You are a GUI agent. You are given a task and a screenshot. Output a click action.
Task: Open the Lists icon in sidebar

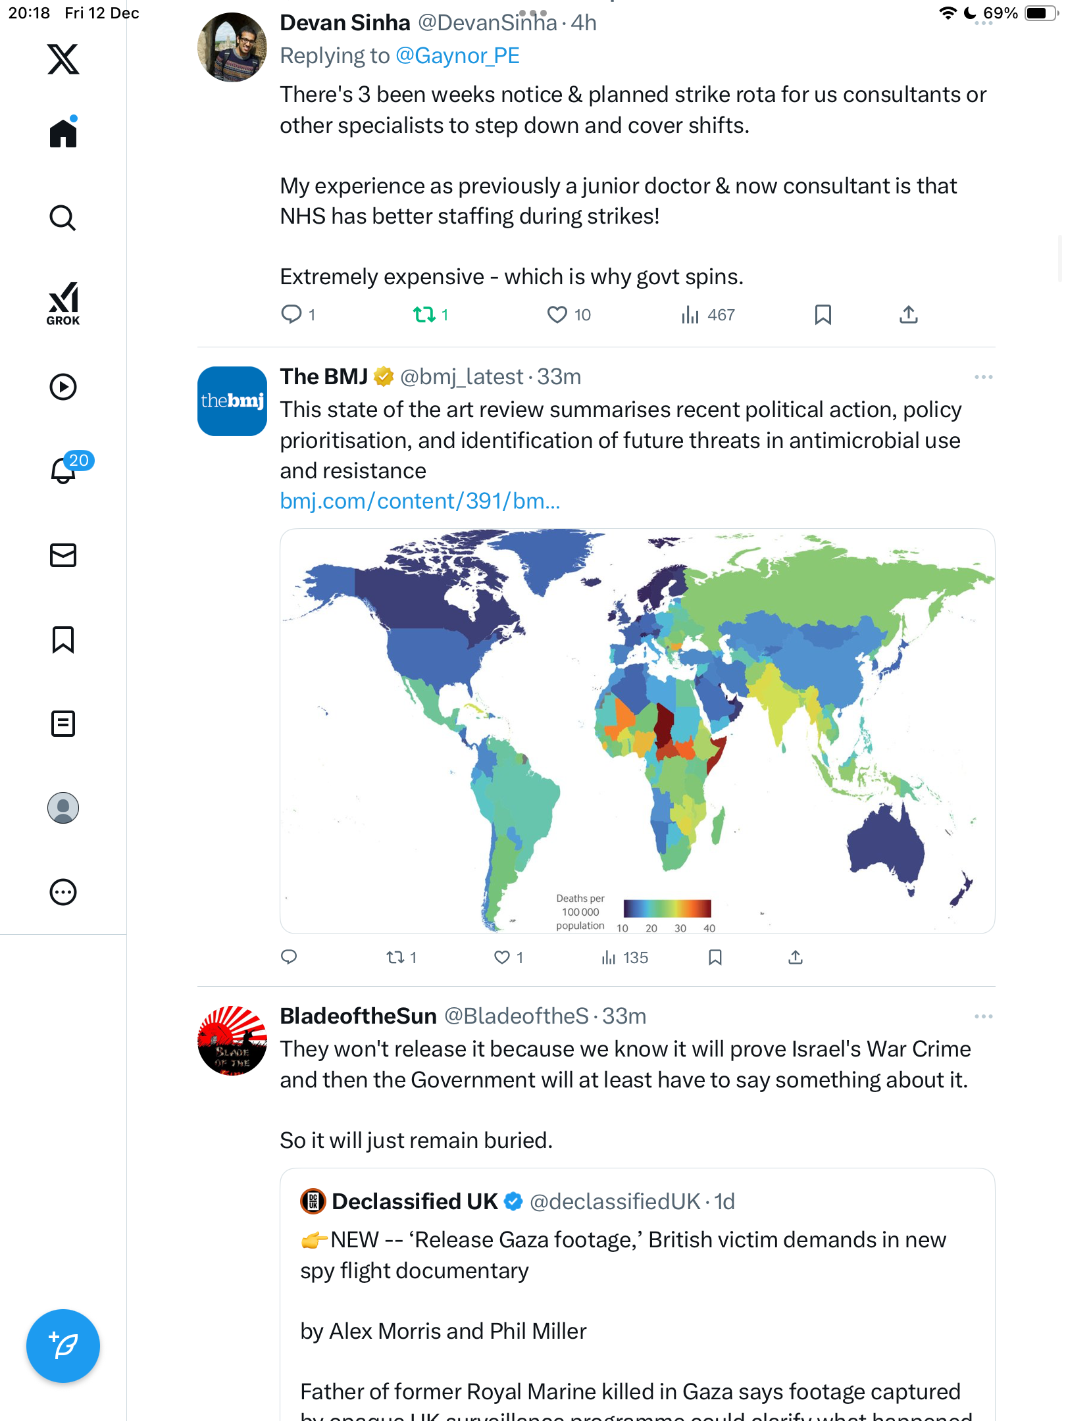pyautogui.click(x=63, y=724)
